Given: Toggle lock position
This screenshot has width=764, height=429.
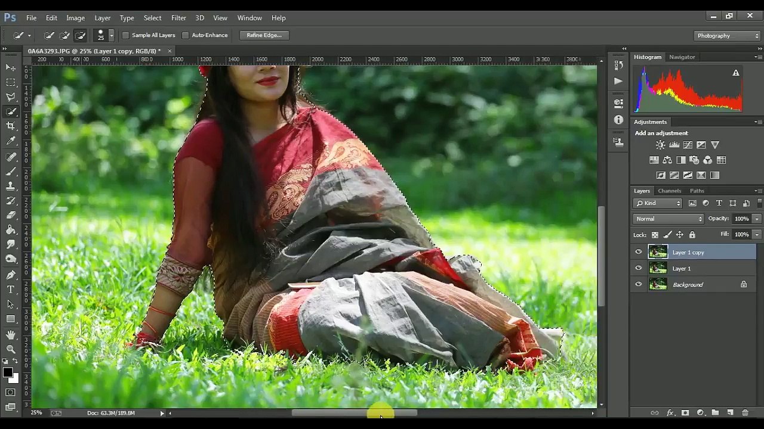Looking at the screenshot, I should tap(680, 235).
